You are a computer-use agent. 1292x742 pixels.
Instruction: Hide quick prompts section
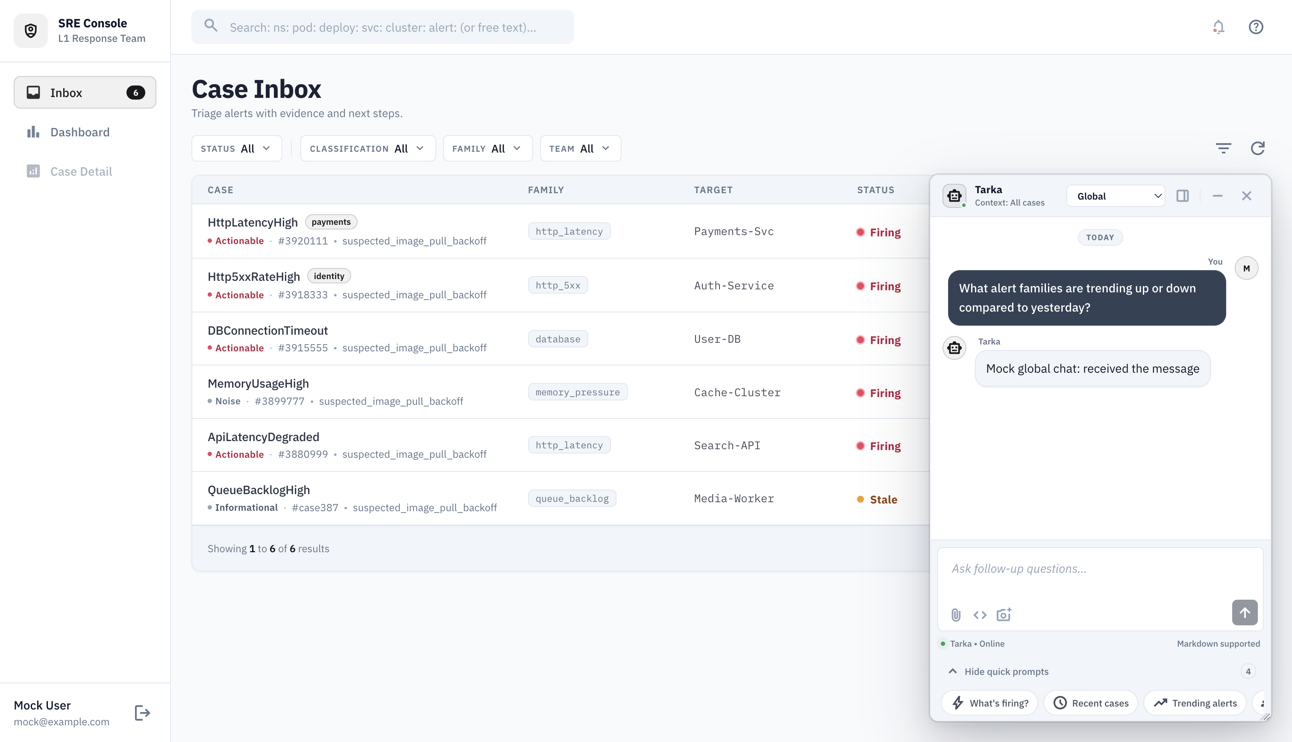(998, 671)
